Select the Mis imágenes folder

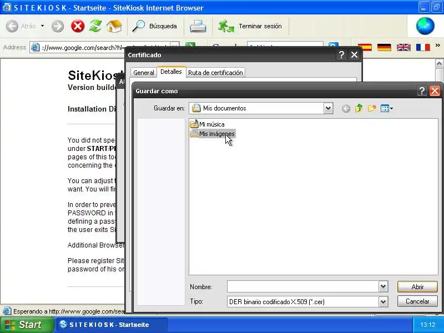click(x=213, y=134)
